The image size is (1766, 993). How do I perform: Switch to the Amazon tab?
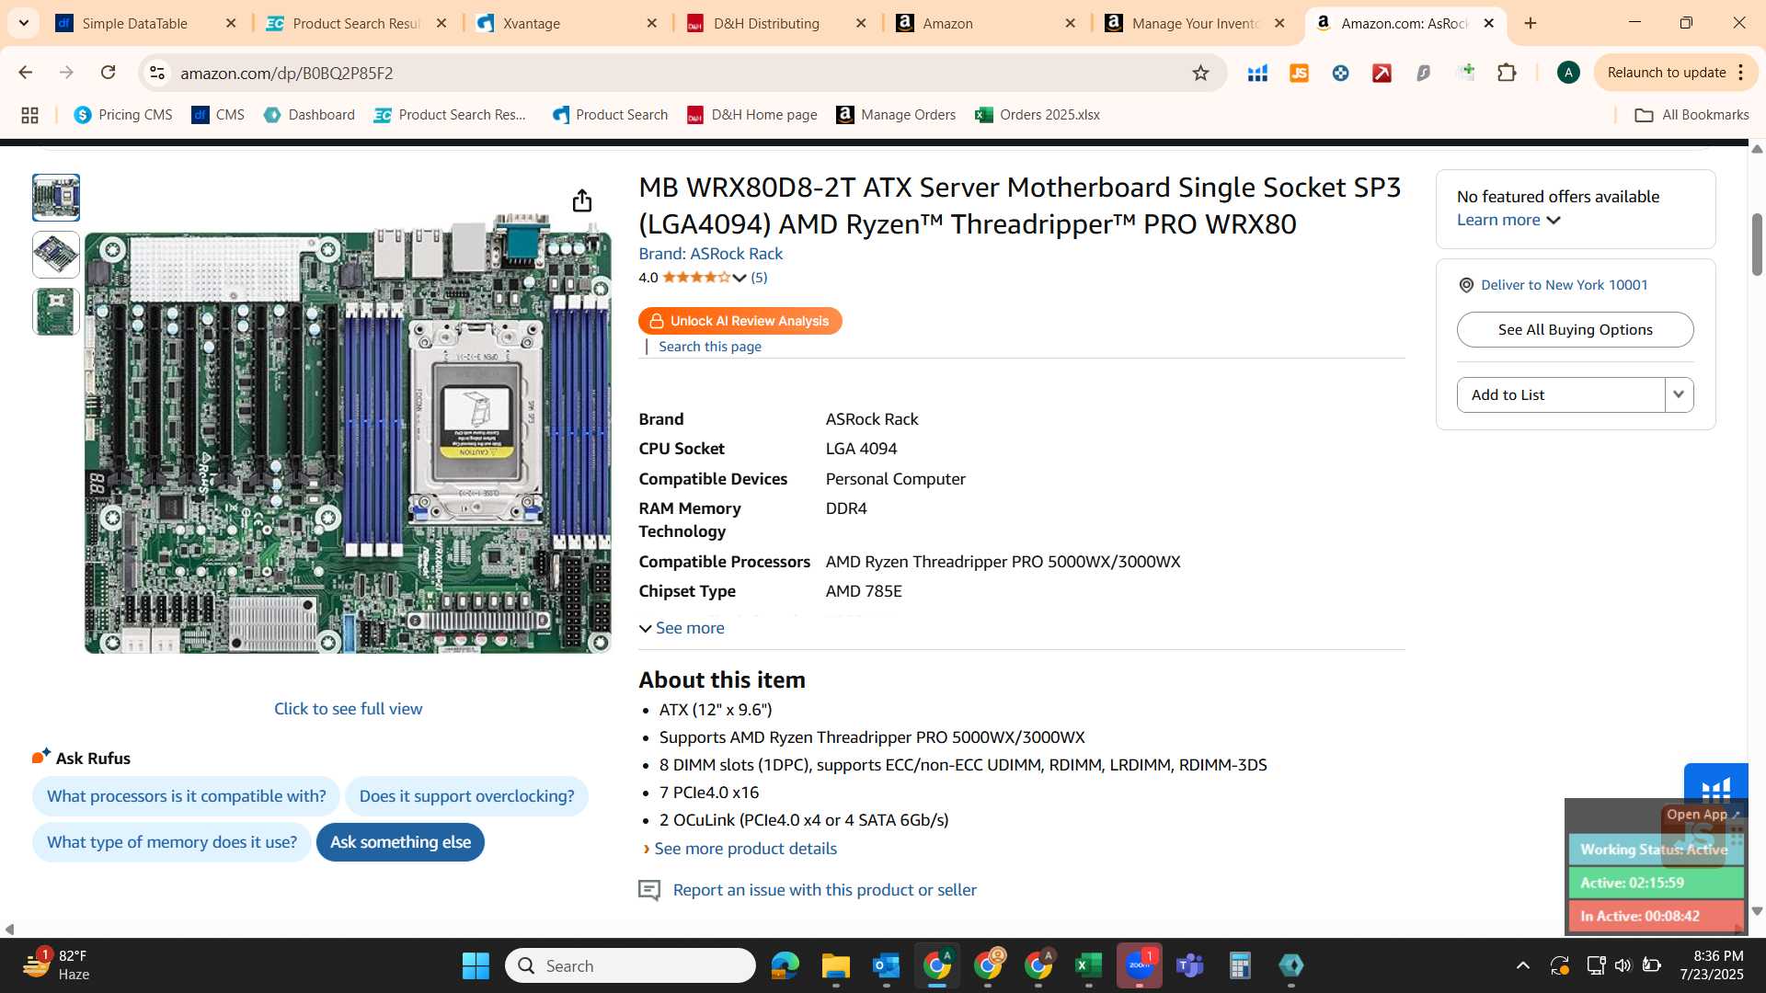pos(987,23)
